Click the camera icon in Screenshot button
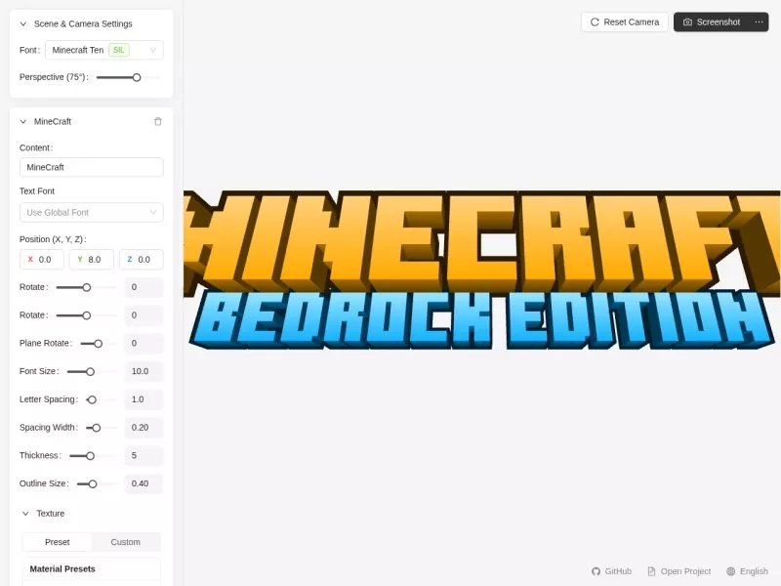This screenshot has width=781, height=586. (x=687, y=21)
